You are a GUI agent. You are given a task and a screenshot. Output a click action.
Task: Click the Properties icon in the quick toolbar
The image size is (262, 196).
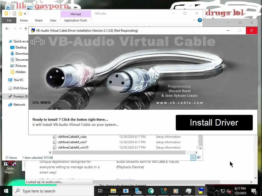pos(15,14)
